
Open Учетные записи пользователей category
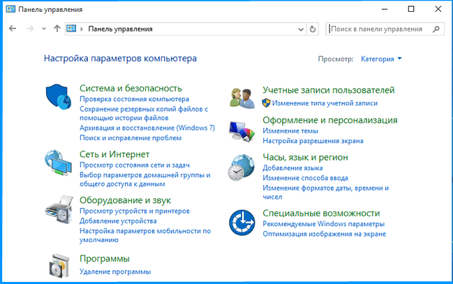click(x=329, y=90)
